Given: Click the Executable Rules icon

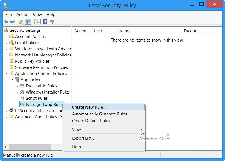Looking at the screenshot, I should click(x=22, y=86).
